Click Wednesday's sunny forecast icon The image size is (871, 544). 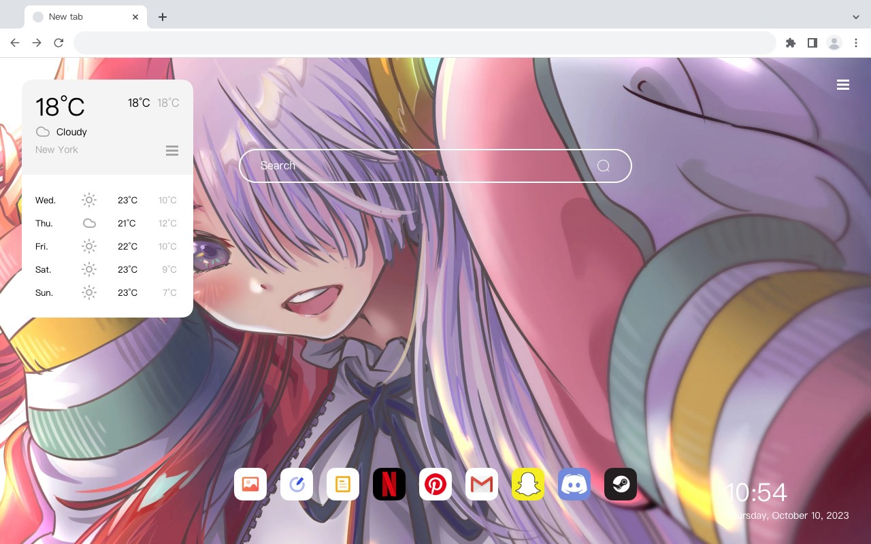click(89, 200)
